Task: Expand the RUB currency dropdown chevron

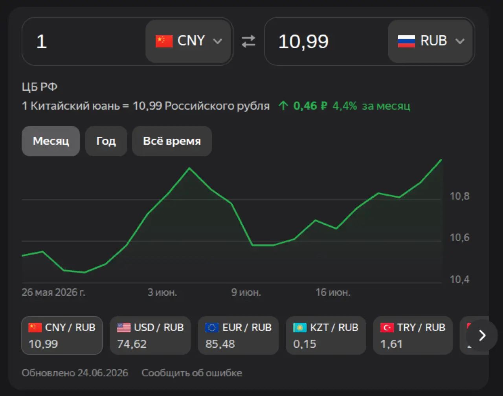Action: coord(460,41)
